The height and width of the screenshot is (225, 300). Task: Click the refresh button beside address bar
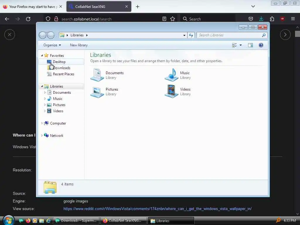tap(191, 35)
